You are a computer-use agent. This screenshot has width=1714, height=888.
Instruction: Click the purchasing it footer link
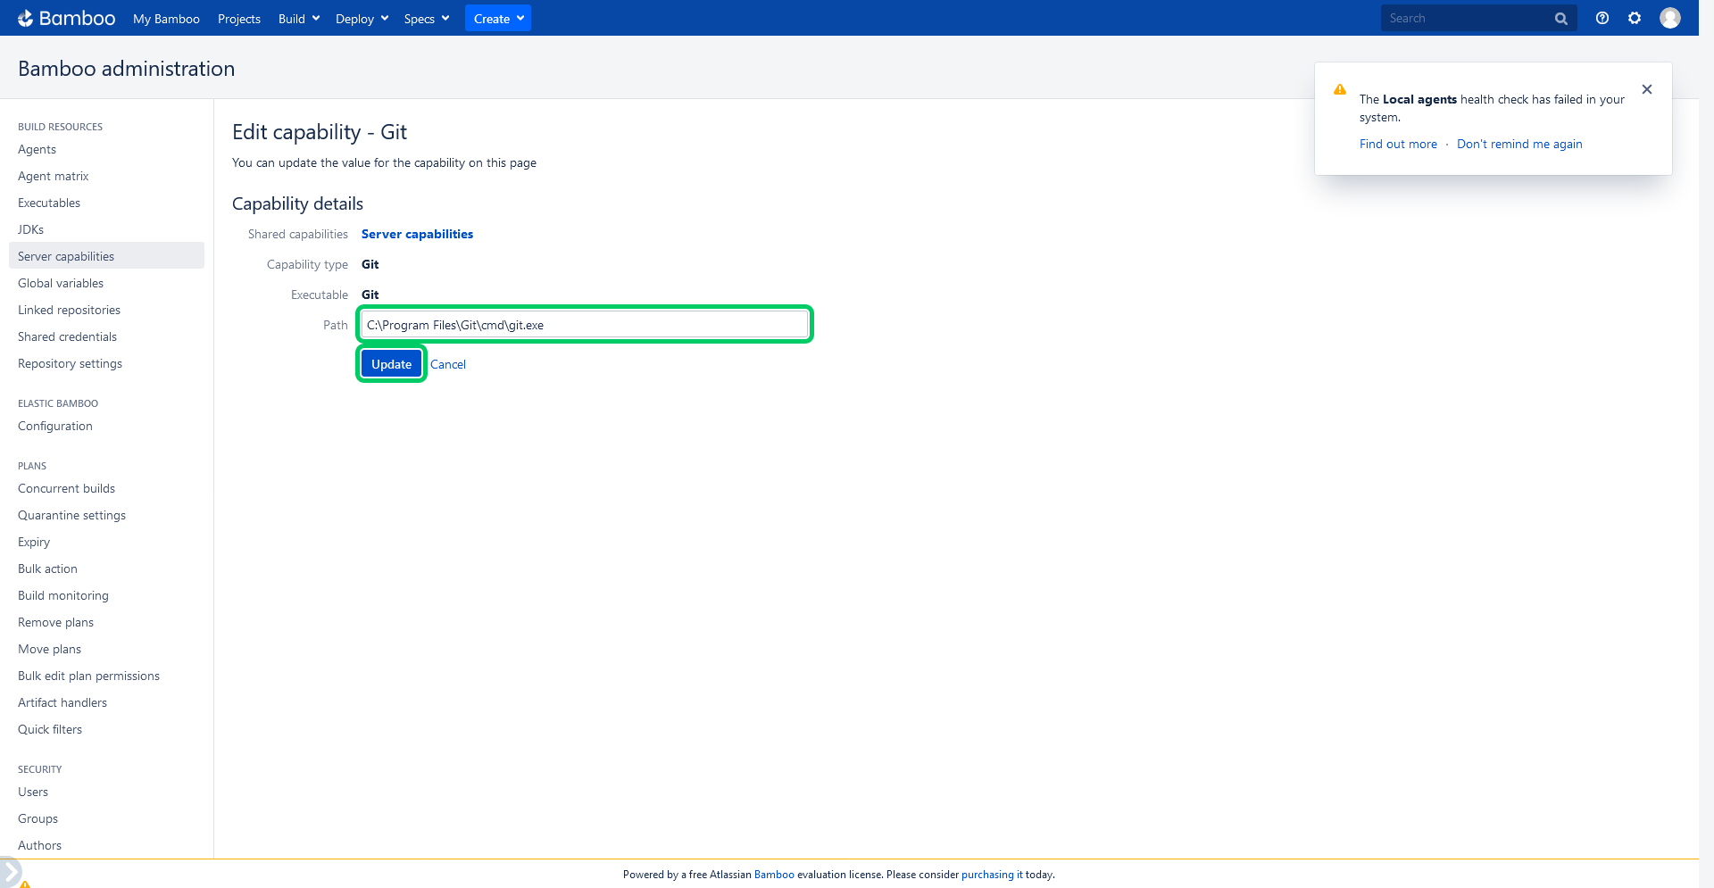click(x=992, y=875)
